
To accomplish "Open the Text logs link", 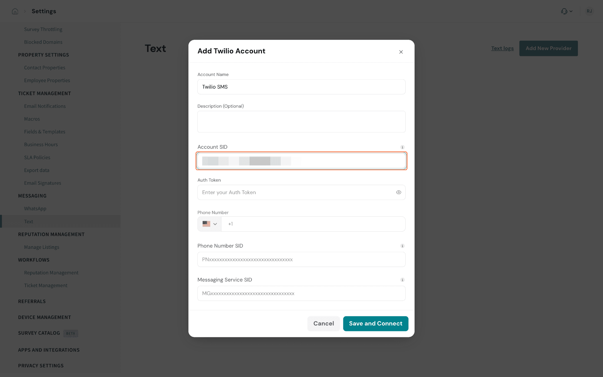I will coord(502,48).
